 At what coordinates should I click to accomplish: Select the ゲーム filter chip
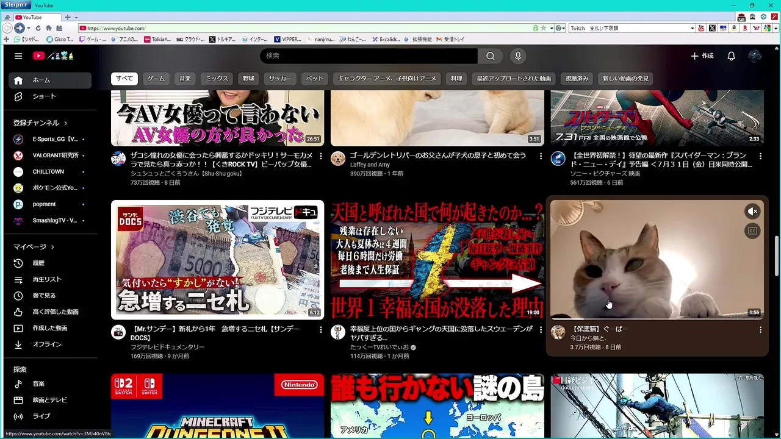pos(156,79)
